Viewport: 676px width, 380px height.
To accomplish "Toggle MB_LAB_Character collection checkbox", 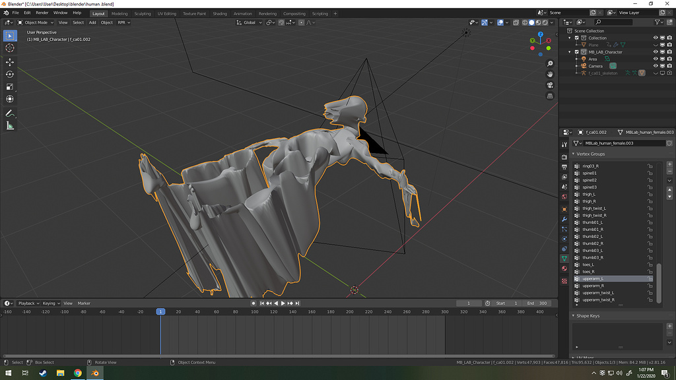I will tap(576, 52).
